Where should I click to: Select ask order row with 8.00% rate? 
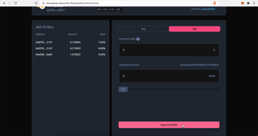70,49
